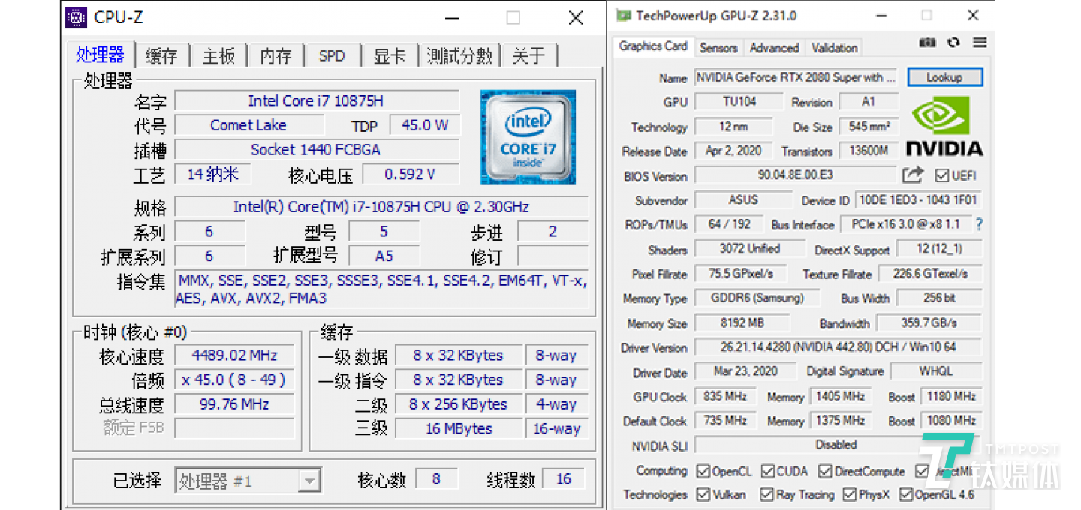Toggle the Vulkan checkbox
This screenshot has width=1081, height=510.
click(703, 495)
